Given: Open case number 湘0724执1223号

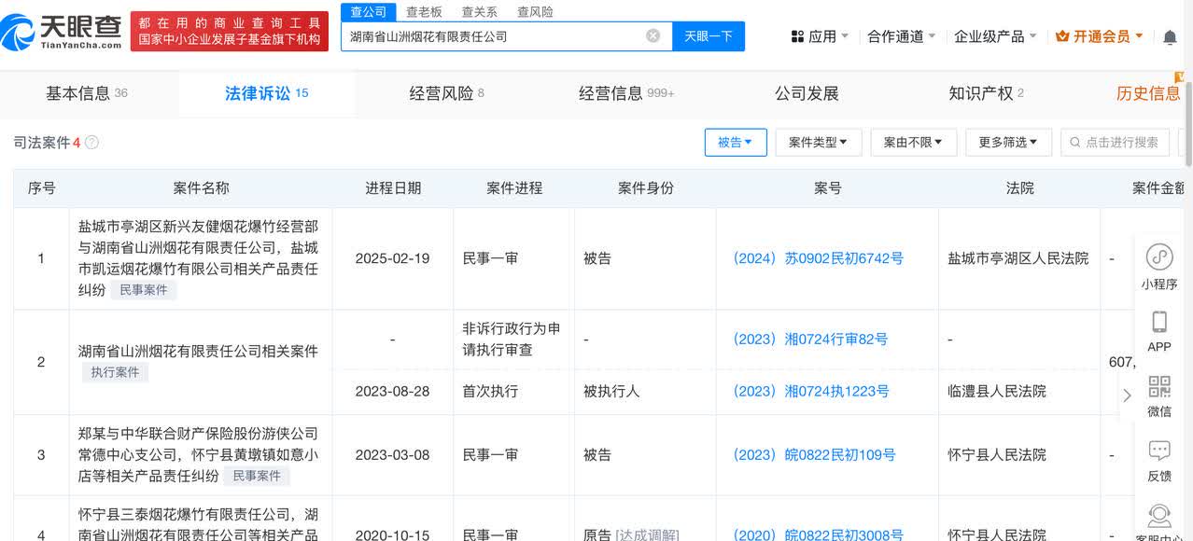Looking at the screenshot, I should click(810, 391).
